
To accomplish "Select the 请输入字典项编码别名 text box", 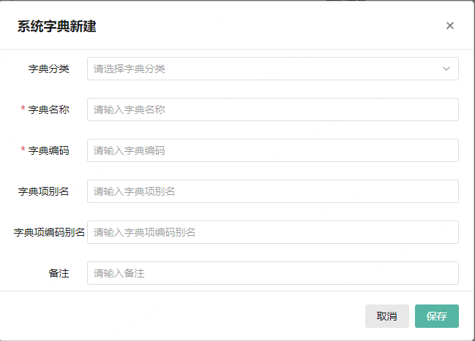I will 272,232.
